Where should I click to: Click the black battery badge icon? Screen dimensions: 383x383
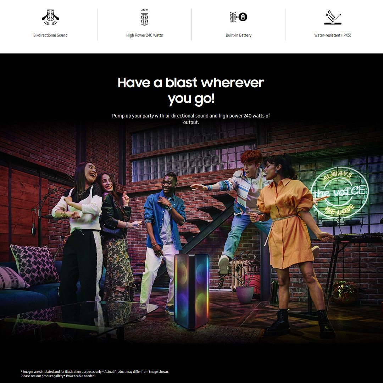tap(243, 17)
